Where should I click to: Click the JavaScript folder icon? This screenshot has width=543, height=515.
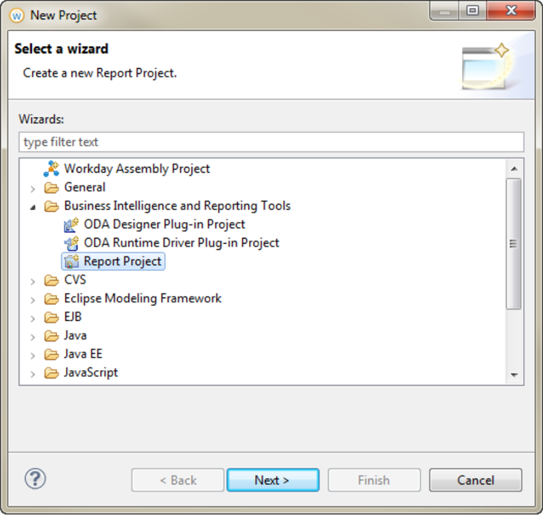[52, 373]
